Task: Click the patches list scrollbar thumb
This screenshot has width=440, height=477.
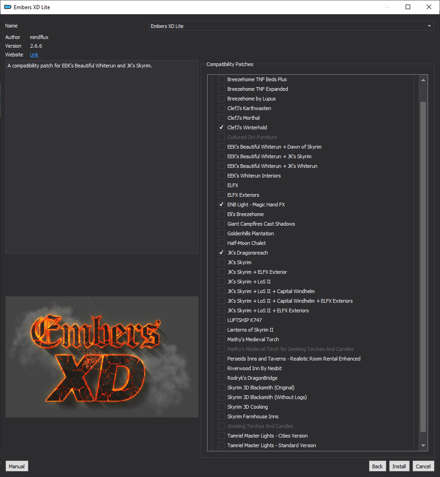Action: pyautogui.click(x=423, y=267)
